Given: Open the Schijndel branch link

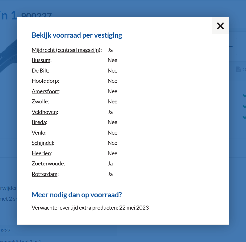Looking at the screenshot, I should pos(42,143).
